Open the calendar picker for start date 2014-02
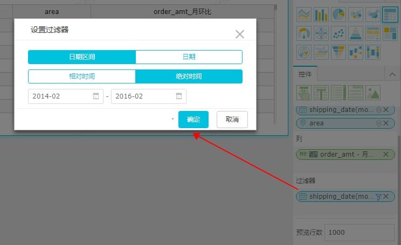Screen dimensions: 401x245 coord(96,96)
